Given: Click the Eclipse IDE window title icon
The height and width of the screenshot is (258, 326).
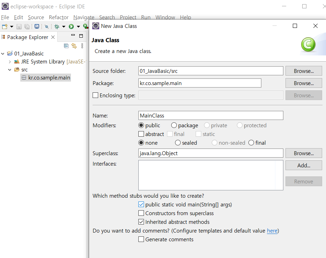Looking at the screenshot, I should point(5,6).
